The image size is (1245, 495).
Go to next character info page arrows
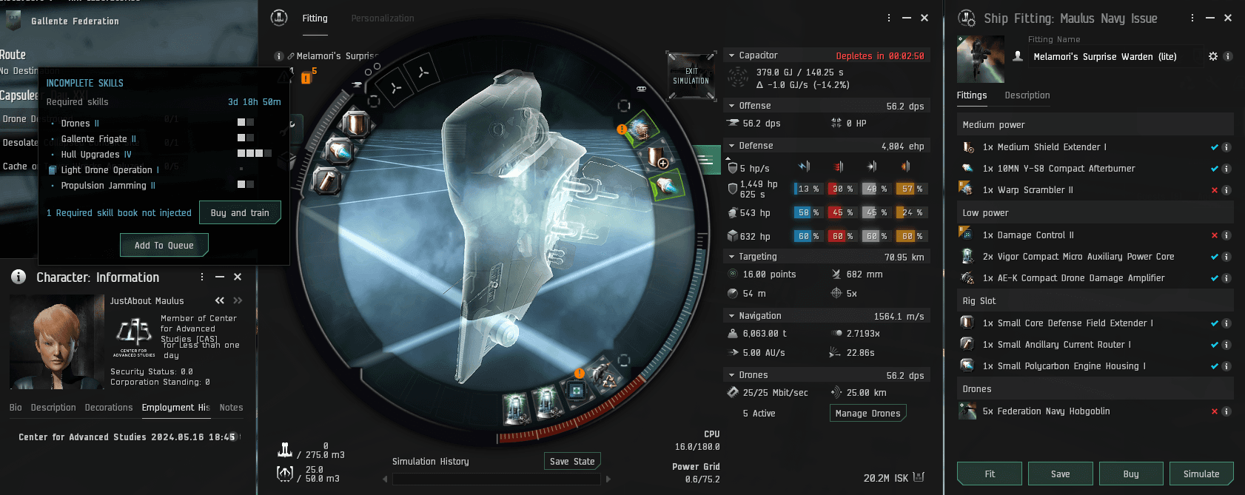point(238,300)
